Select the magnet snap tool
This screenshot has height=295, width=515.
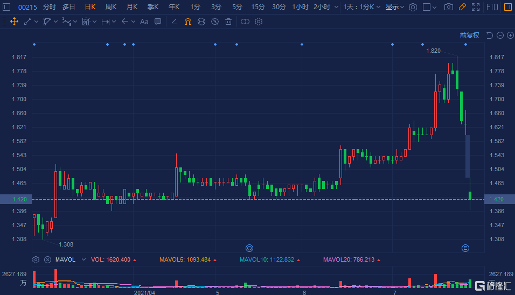(x=187, y=22)
